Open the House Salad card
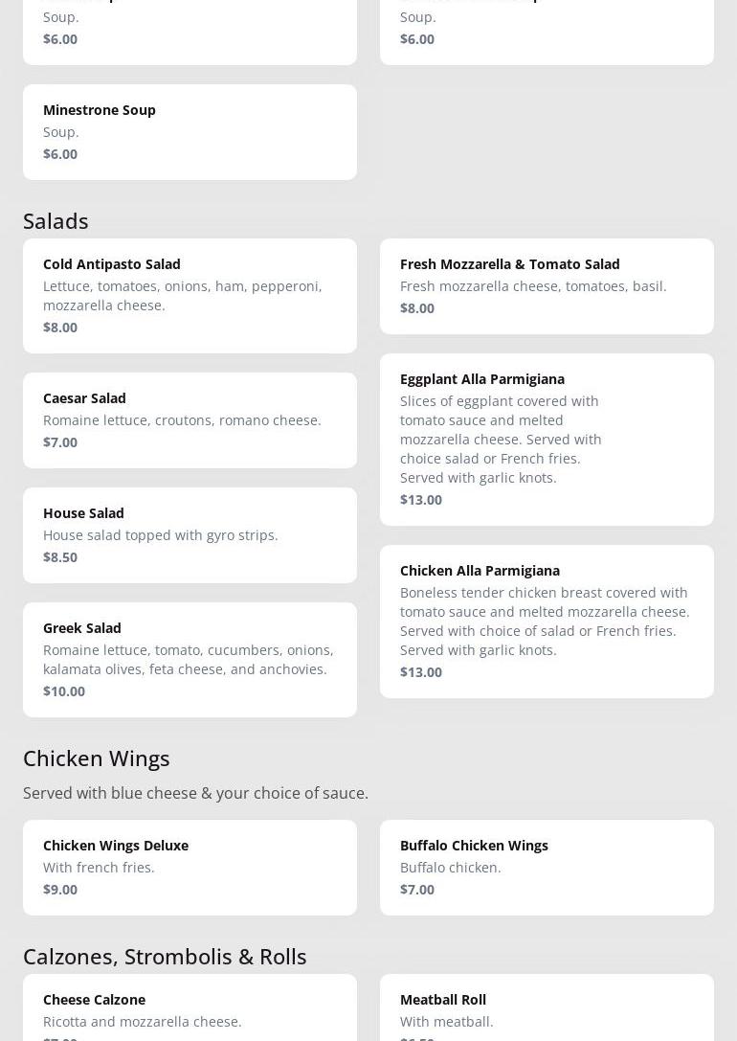Viewport: 737px width, 1041px height. [190, 534]
